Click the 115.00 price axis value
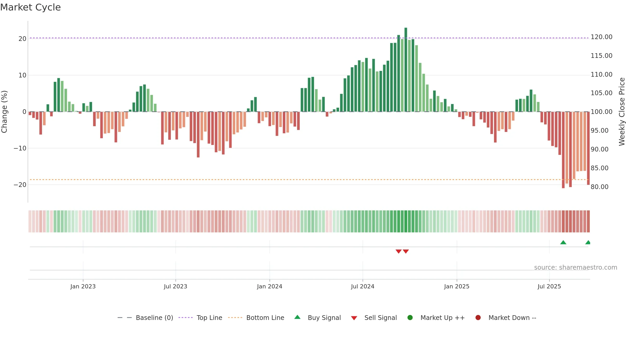Viewport: 626px width, 352px height. pos(601,56)
